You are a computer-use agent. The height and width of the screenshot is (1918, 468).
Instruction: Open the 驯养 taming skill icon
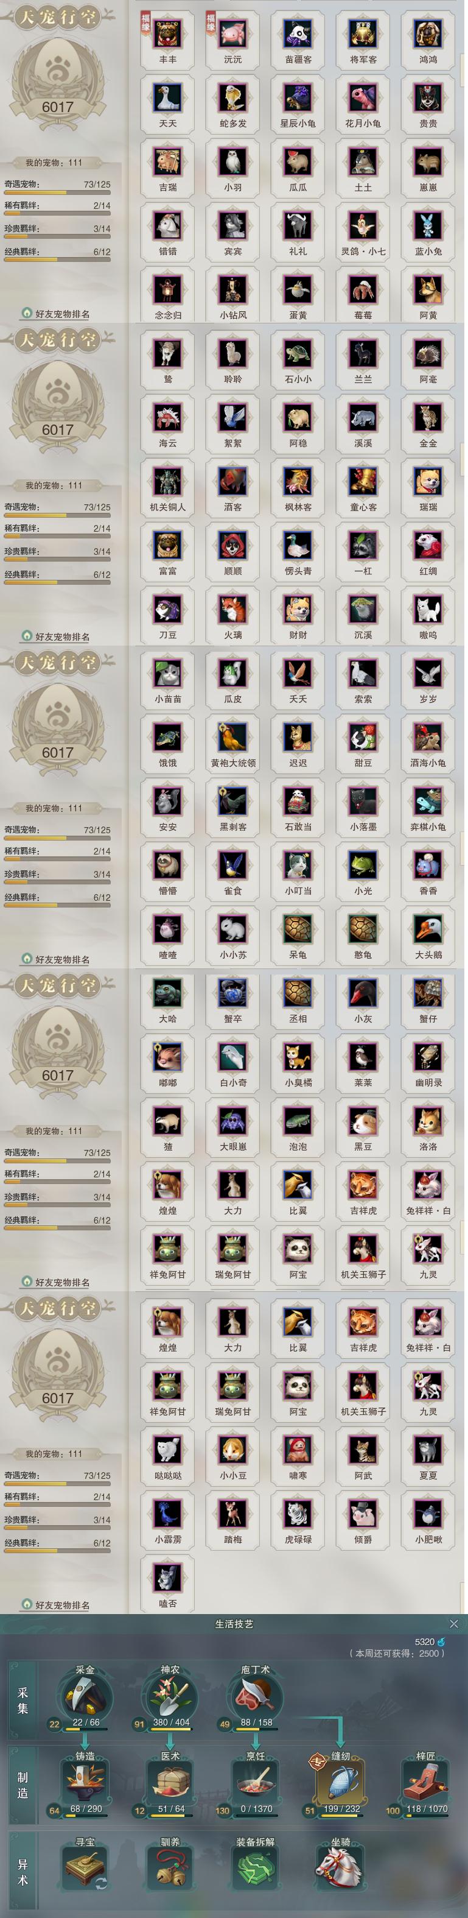coord(170,1868)
